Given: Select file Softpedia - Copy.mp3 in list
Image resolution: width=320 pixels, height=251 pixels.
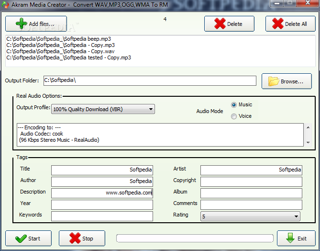Looking at the screenshot, I should (x=61, y=45).
